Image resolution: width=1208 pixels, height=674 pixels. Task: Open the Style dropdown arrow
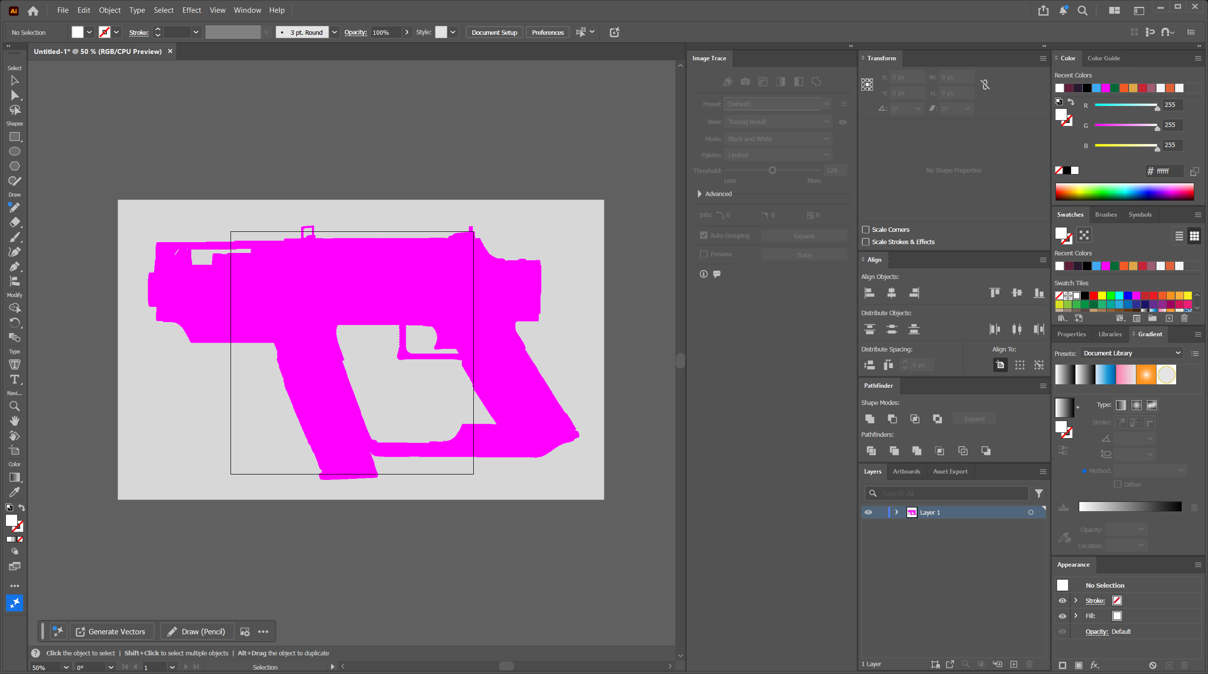pyautogui.click(x=453, y=32)
